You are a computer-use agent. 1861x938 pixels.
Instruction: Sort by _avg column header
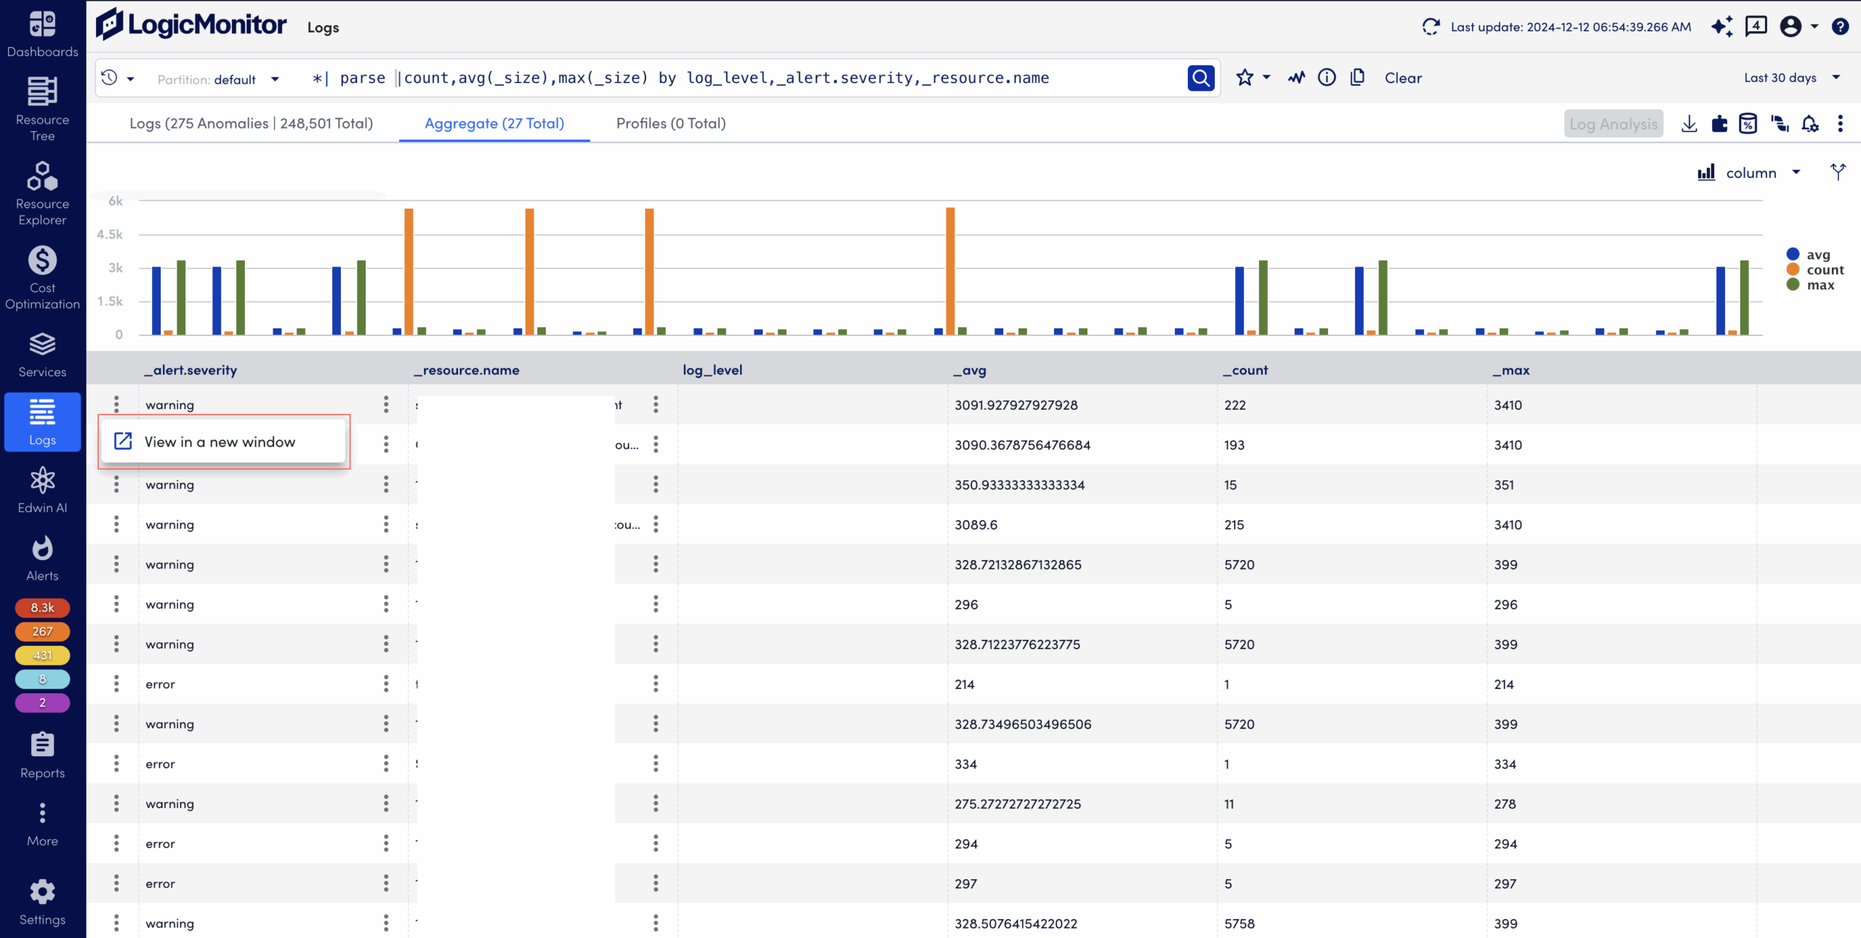(970, 370)
